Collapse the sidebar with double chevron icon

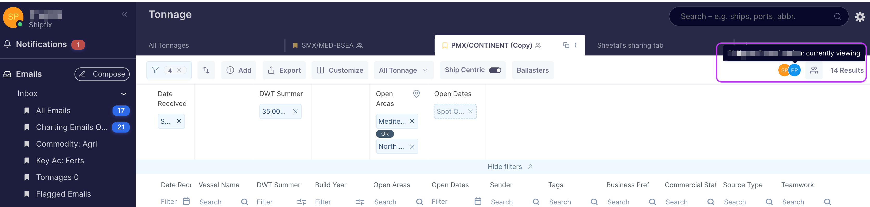click(x=124, y=14)
